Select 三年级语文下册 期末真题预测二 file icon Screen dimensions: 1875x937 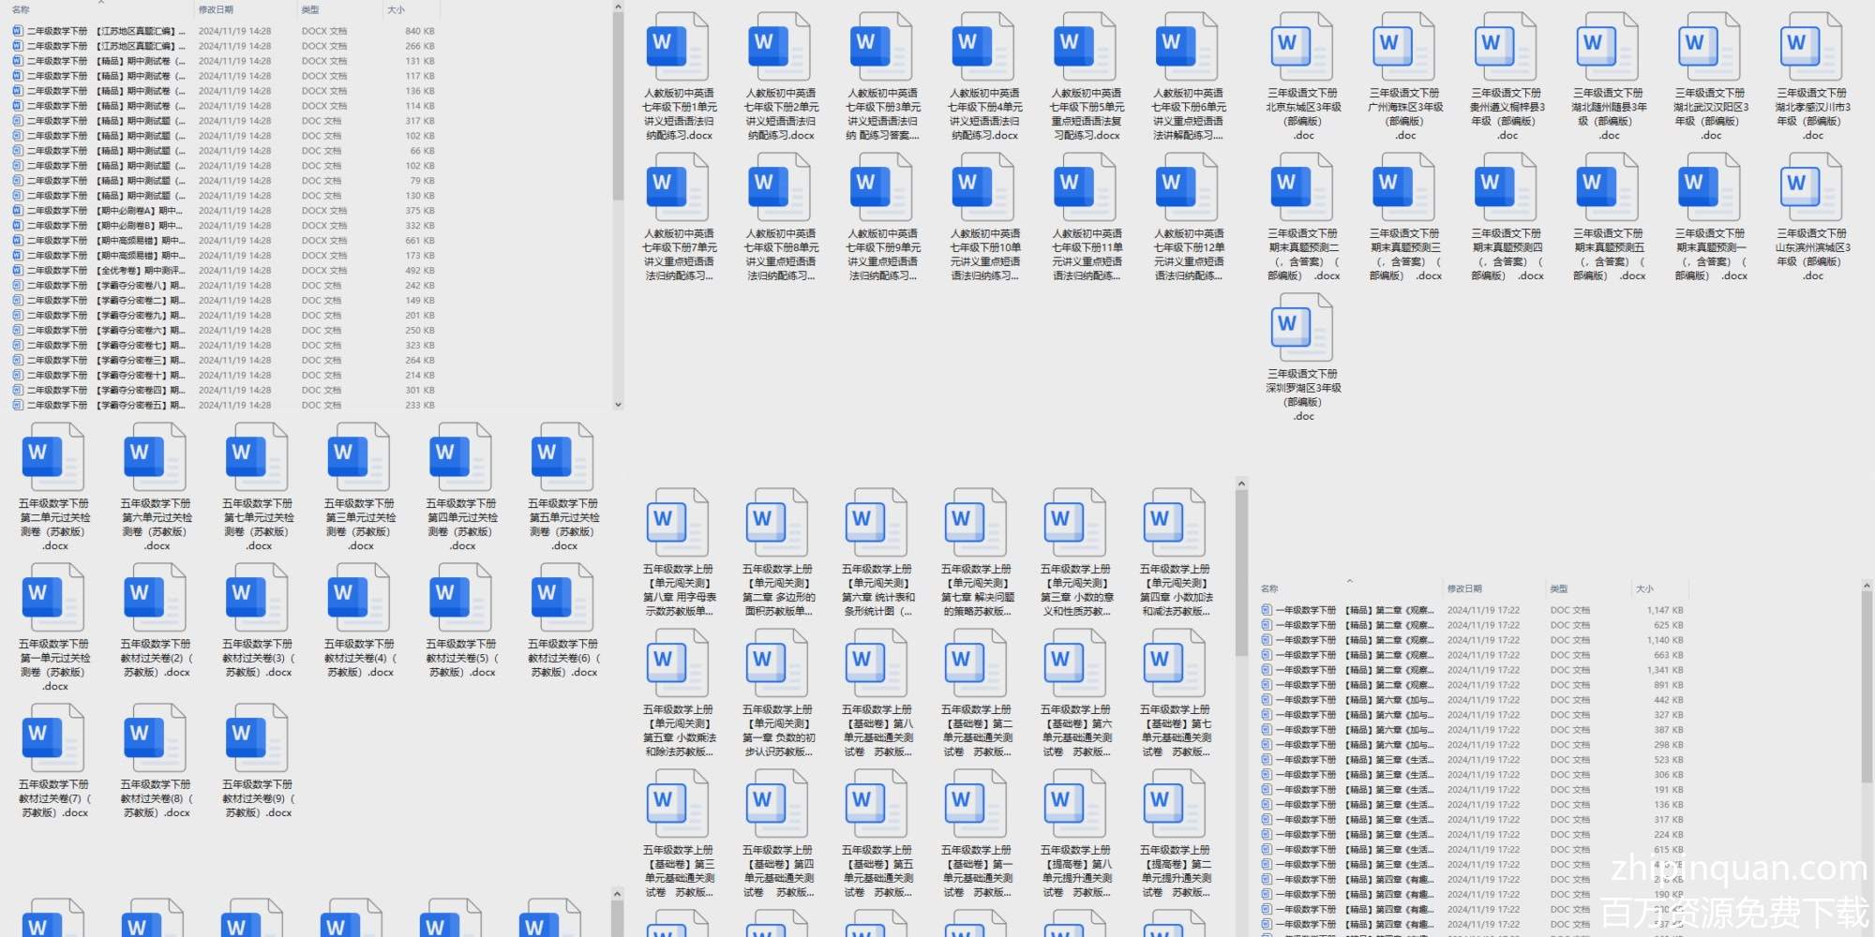1302,187
